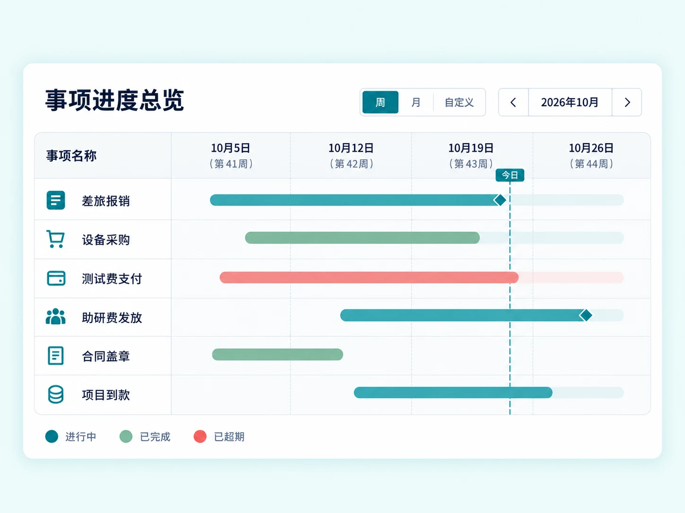Click the 今日 marker label
Viewport: 685px width, 513px height.
[x=510, y=175]
